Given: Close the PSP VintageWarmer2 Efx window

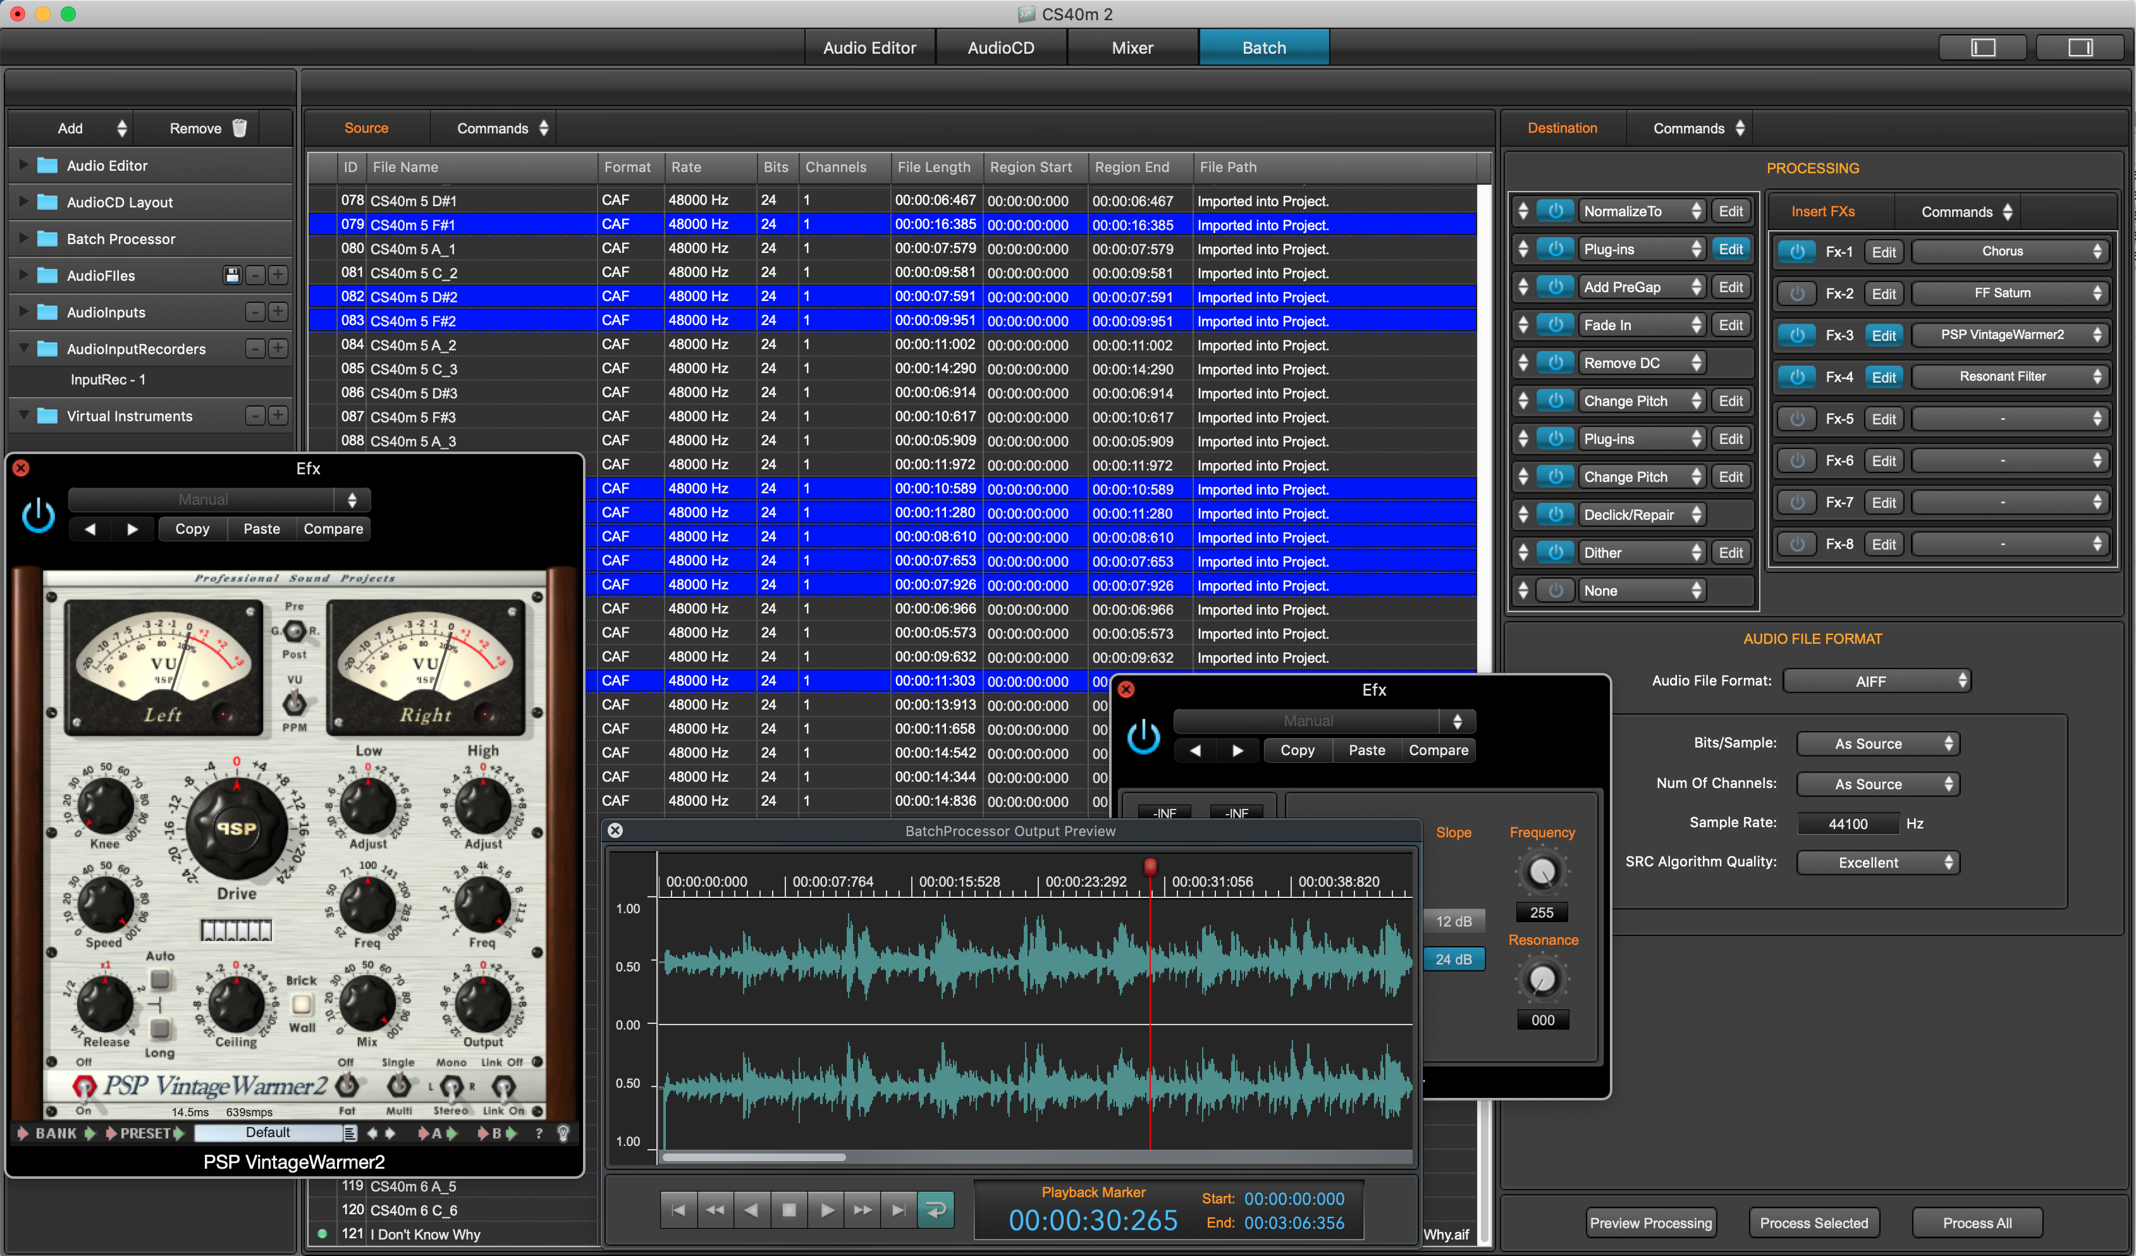Looking at the screenshot, I should click(21, 468).
